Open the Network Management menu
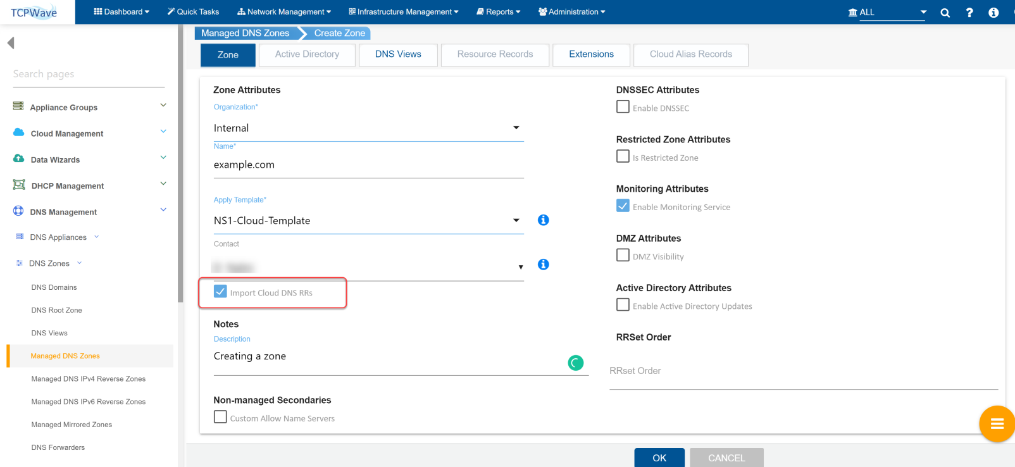Screen dimensions: 1015x467 [284, 12]
